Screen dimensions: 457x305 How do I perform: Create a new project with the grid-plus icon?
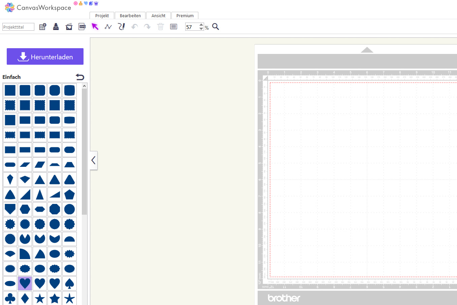42,27
